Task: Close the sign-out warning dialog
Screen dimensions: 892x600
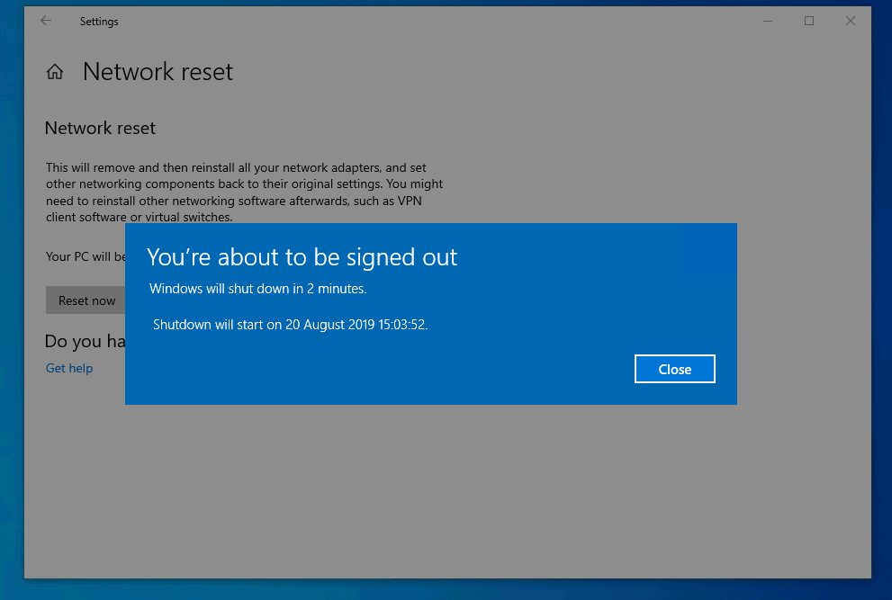Action: [x=675, y=369]
